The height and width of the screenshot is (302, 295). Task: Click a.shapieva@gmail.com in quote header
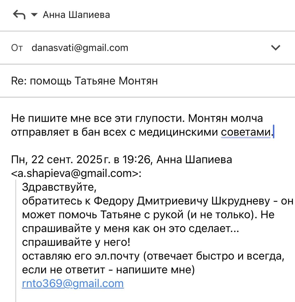pos(75,173)
